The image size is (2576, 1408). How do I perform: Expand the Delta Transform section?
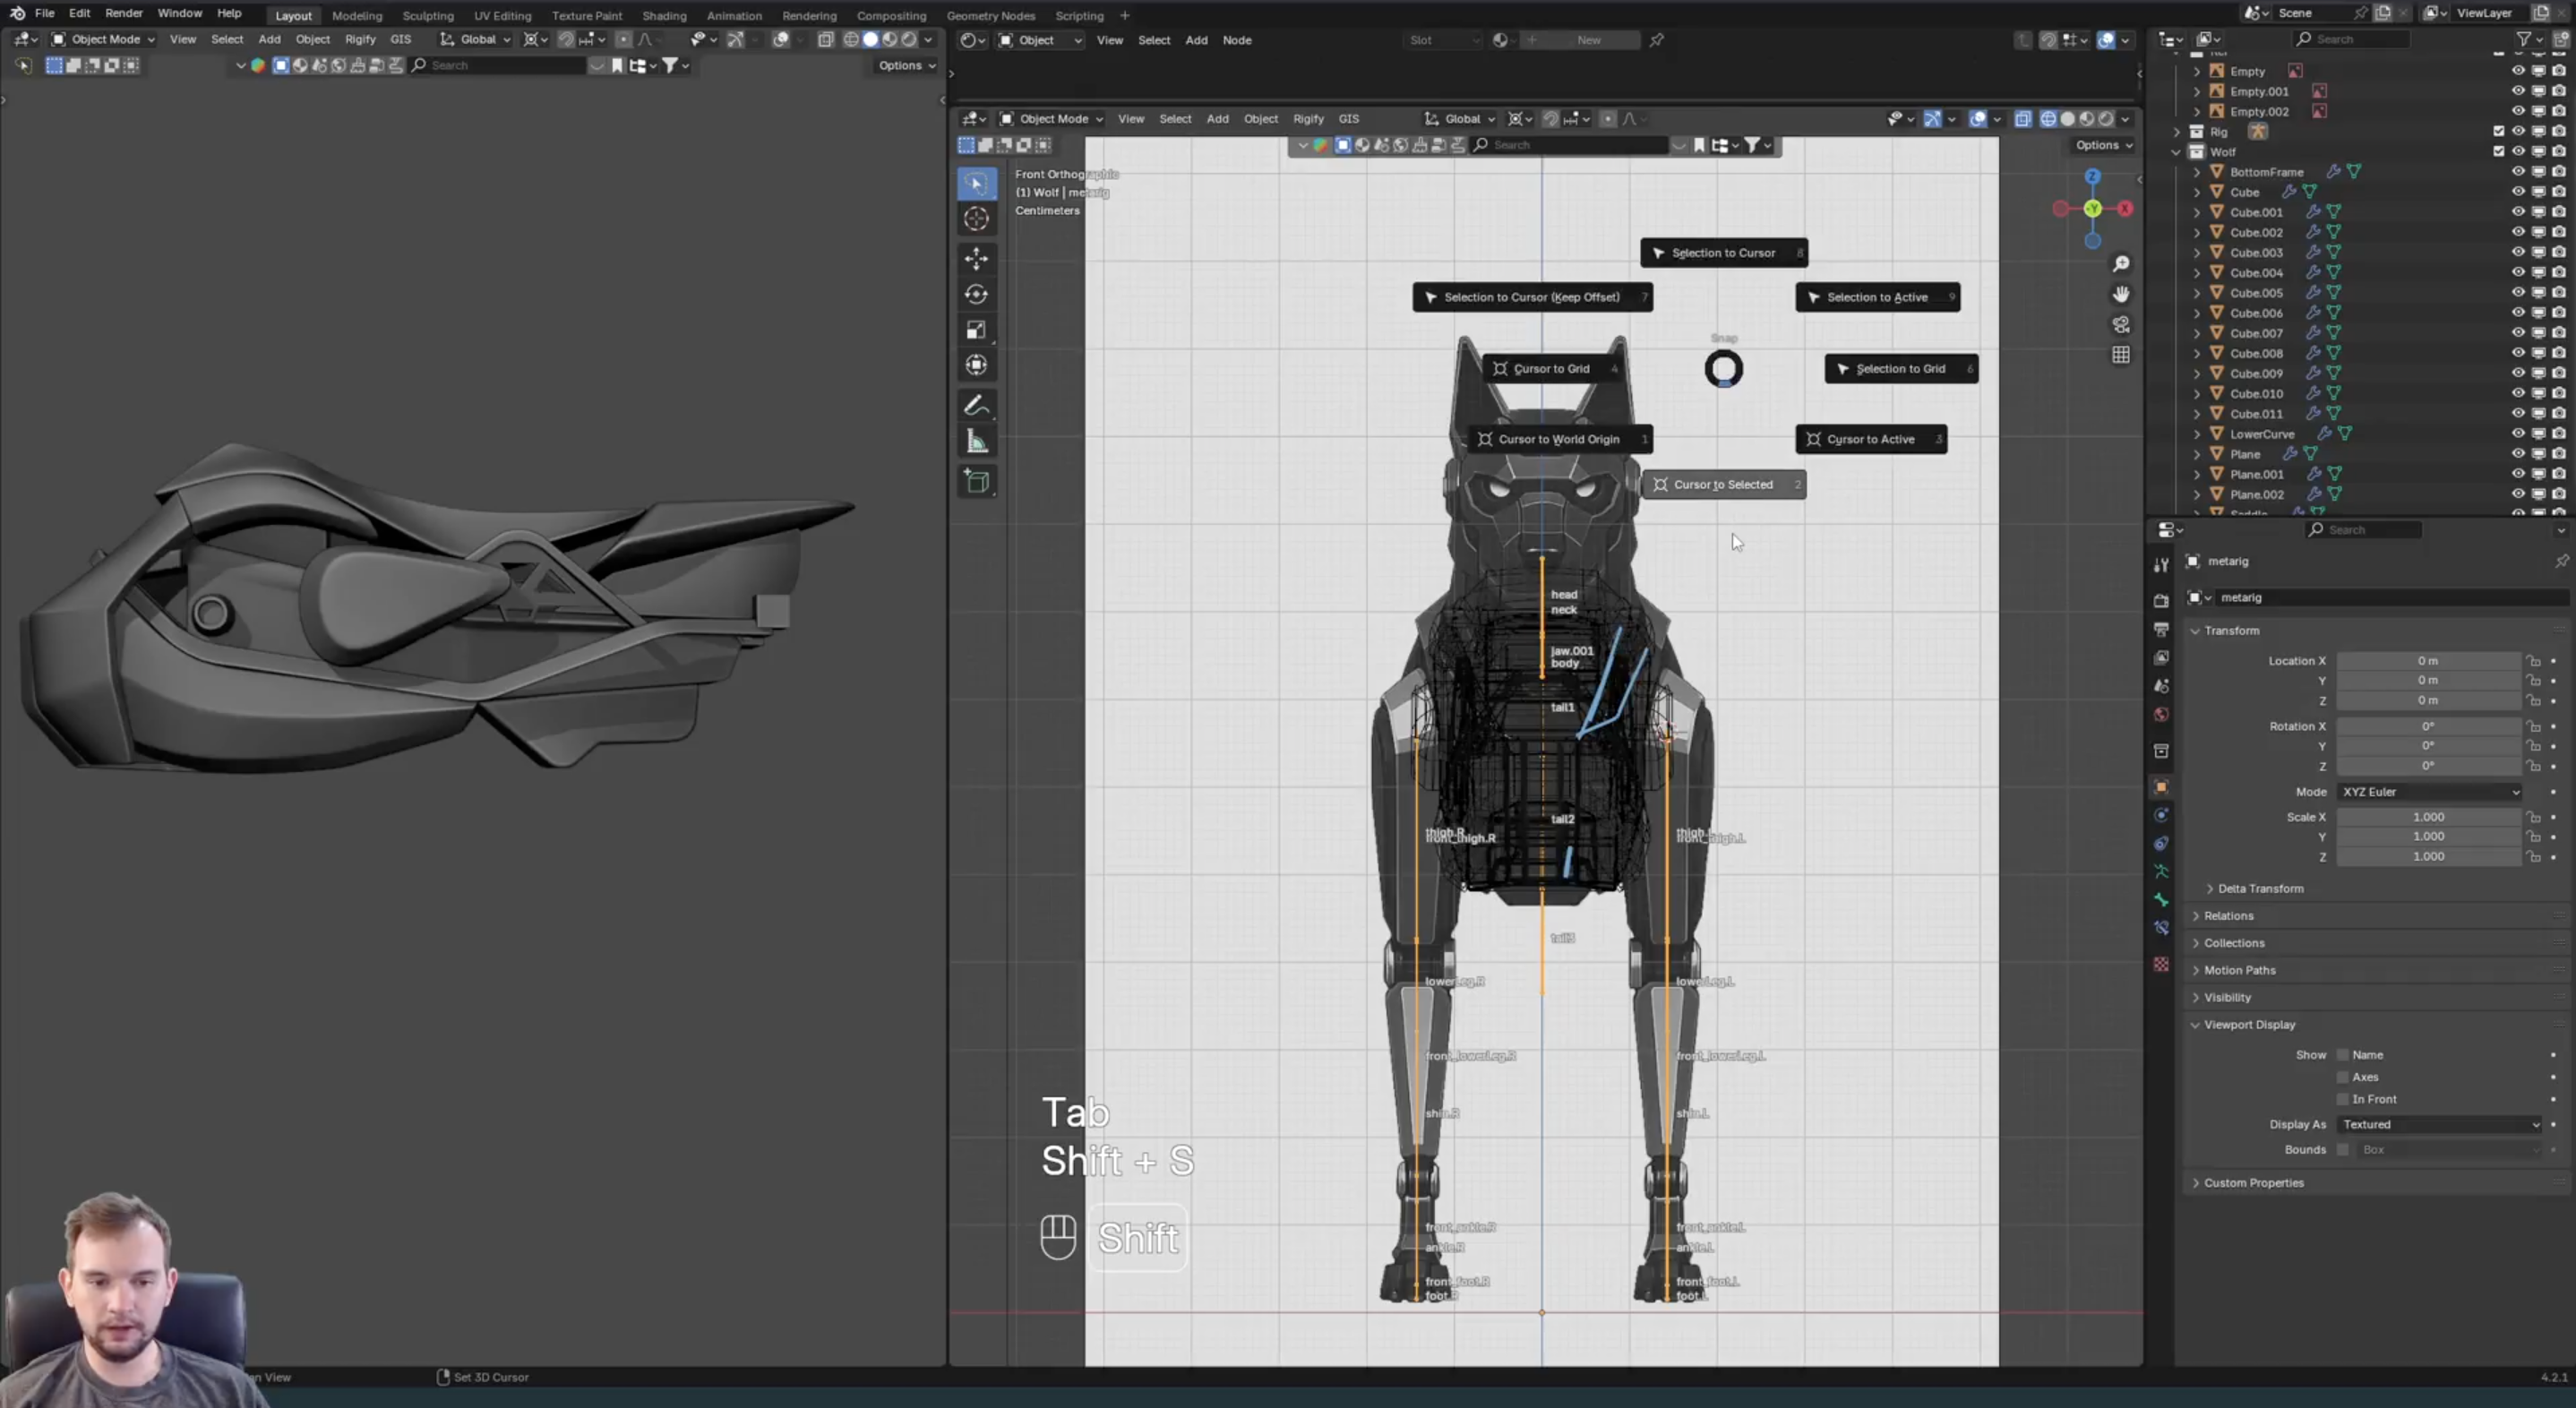click(x=2259, y=888)
